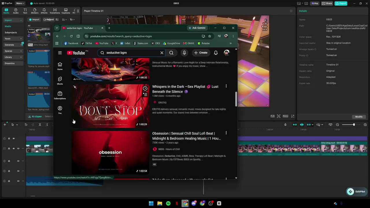Open the TikTok bookmark
Image resolution: width=370 pixels, height=208 pixels.
(87, 43)
